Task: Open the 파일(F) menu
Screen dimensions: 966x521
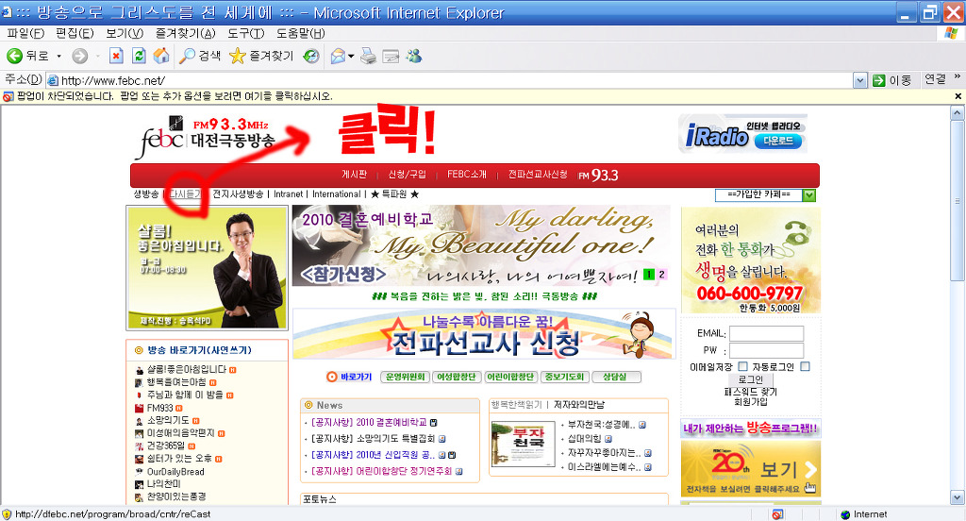Action: (25, 33)
